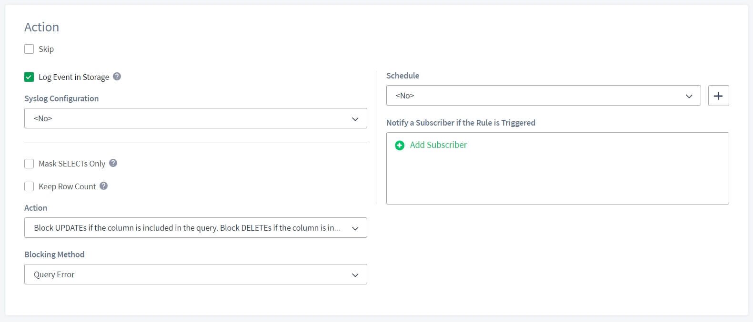Click the help icon beside Log Event in Storage
Viewport: 753px width, 322px height.
(x=117, y=77)
